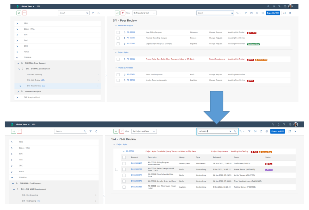Select S/4HANA - Projects in the top tree

[57, 92]
